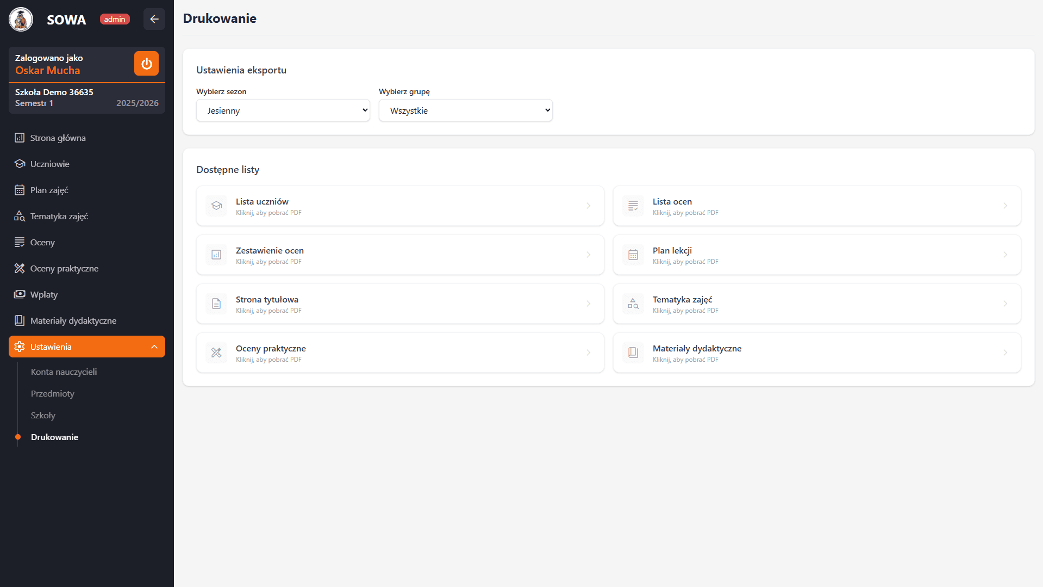Open Uczniowie in the sidebar
The image size is (1043, 587).
click(49, 164)
